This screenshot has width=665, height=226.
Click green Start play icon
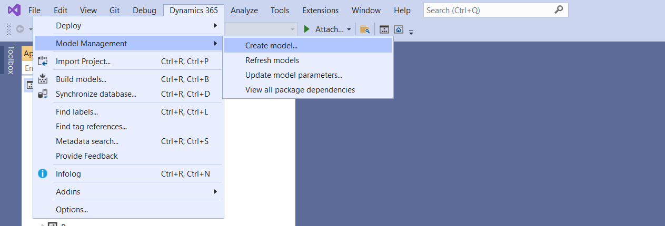[307, 29]
